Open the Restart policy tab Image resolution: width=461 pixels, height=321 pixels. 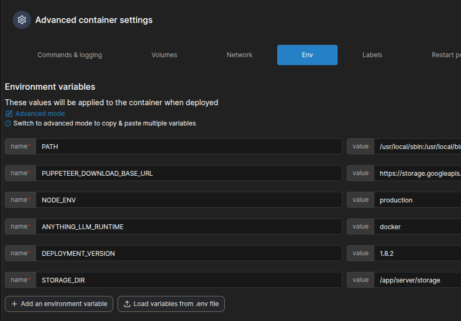tap(446, 55)
